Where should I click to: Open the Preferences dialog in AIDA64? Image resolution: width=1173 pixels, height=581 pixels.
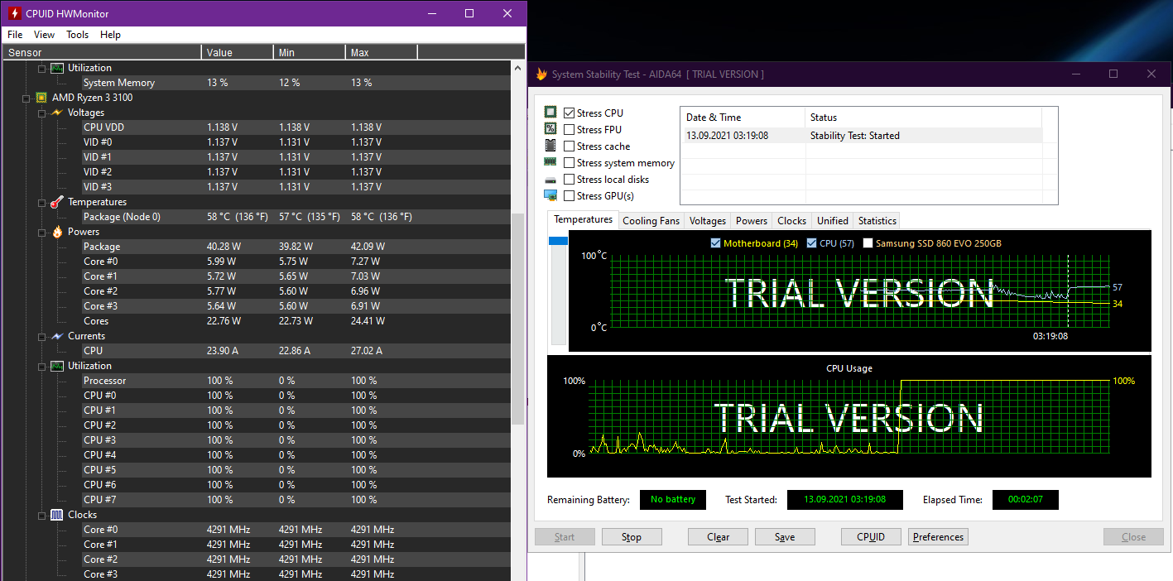tap(938, 537)
